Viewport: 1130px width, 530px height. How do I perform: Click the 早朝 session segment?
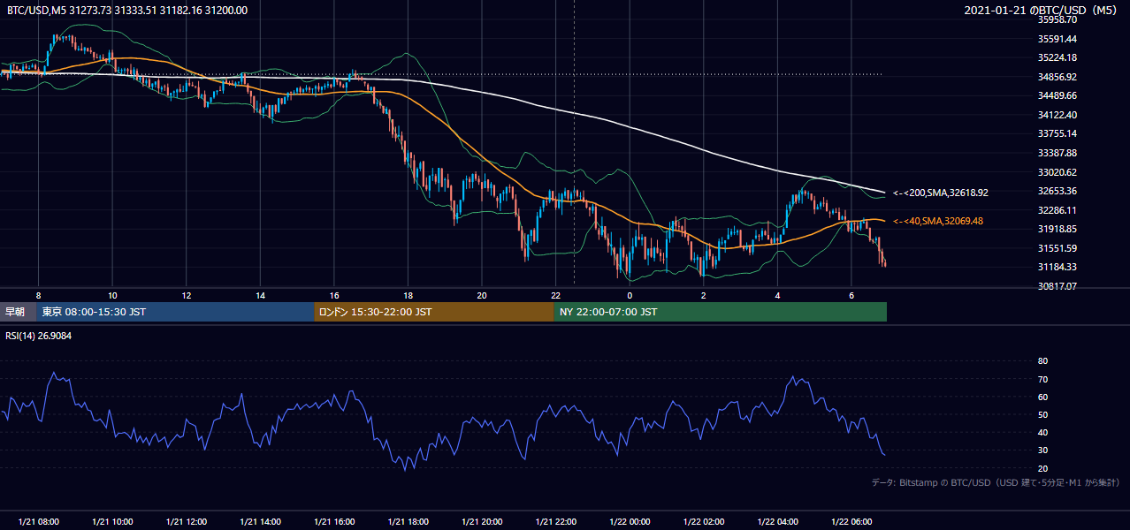18,312
